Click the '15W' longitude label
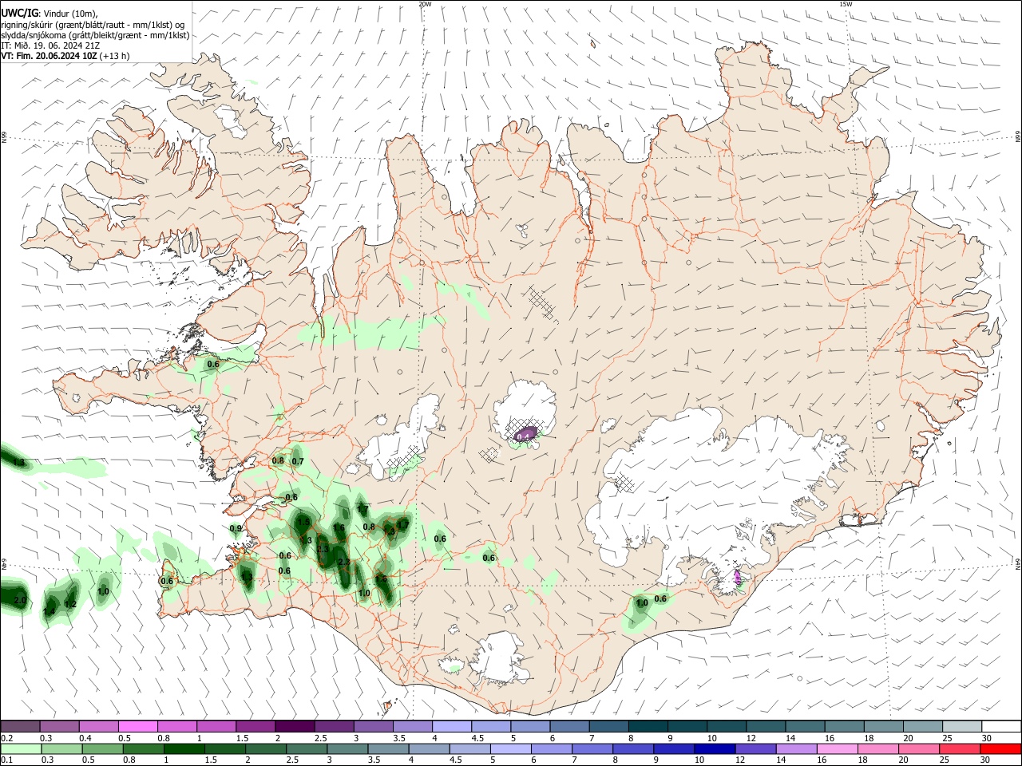This screenshot has width=1022, height=766. (x=846, y=4)
